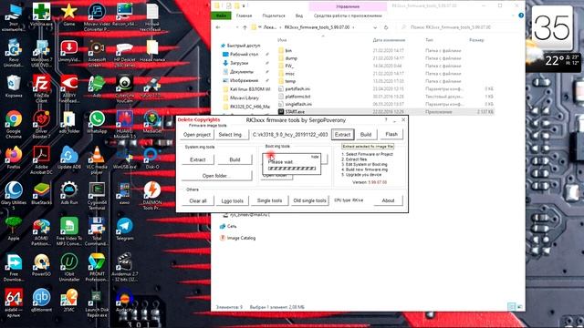The height and width of the screenshot is (328, 584).
Task: Open the Recycle Bin on the desktop
Action: click(14, 87)
